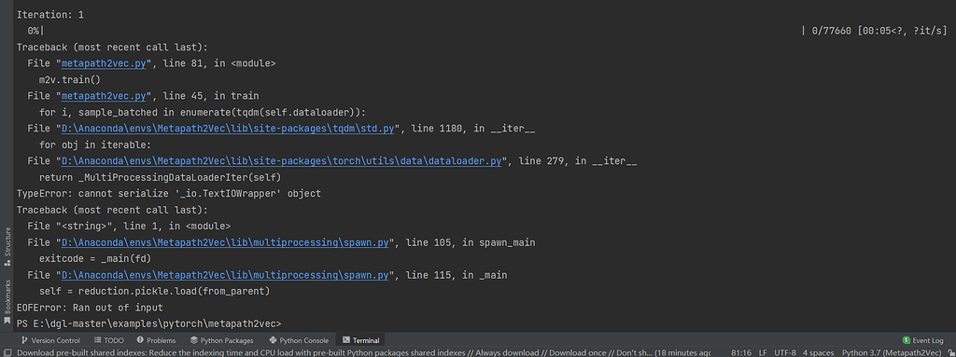Click the Python Packages stack icon

[x=194, y=340]
